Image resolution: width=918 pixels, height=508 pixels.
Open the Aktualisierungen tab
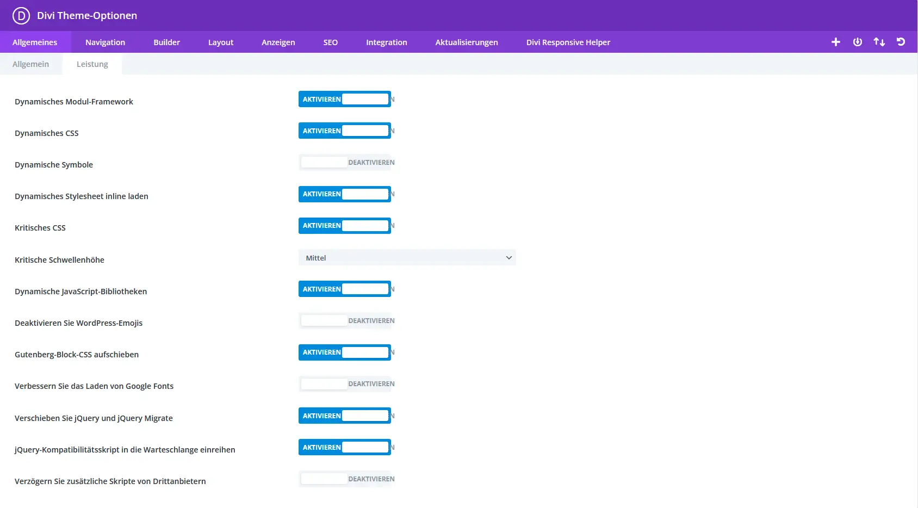pos(467,42)
